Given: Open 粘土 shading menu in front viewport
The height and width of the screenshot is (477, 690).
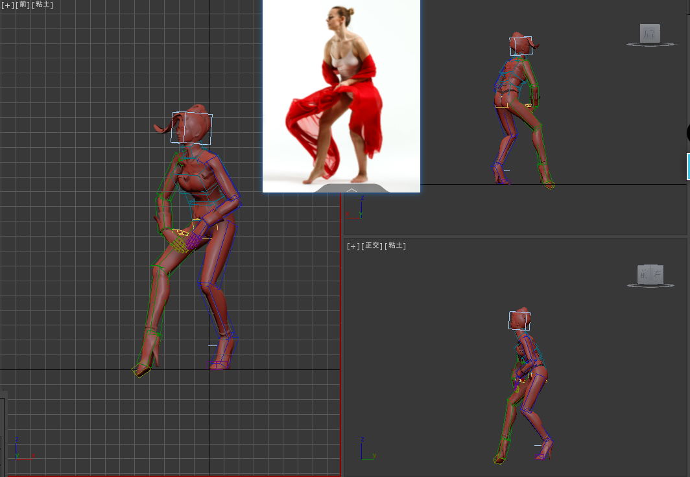Looking at the screenshot, I should (43, 5).
